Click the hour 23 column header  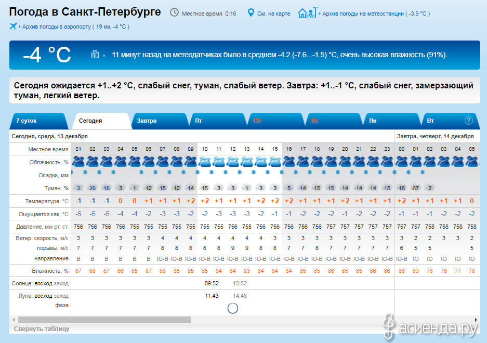click(x=387, y=149)
